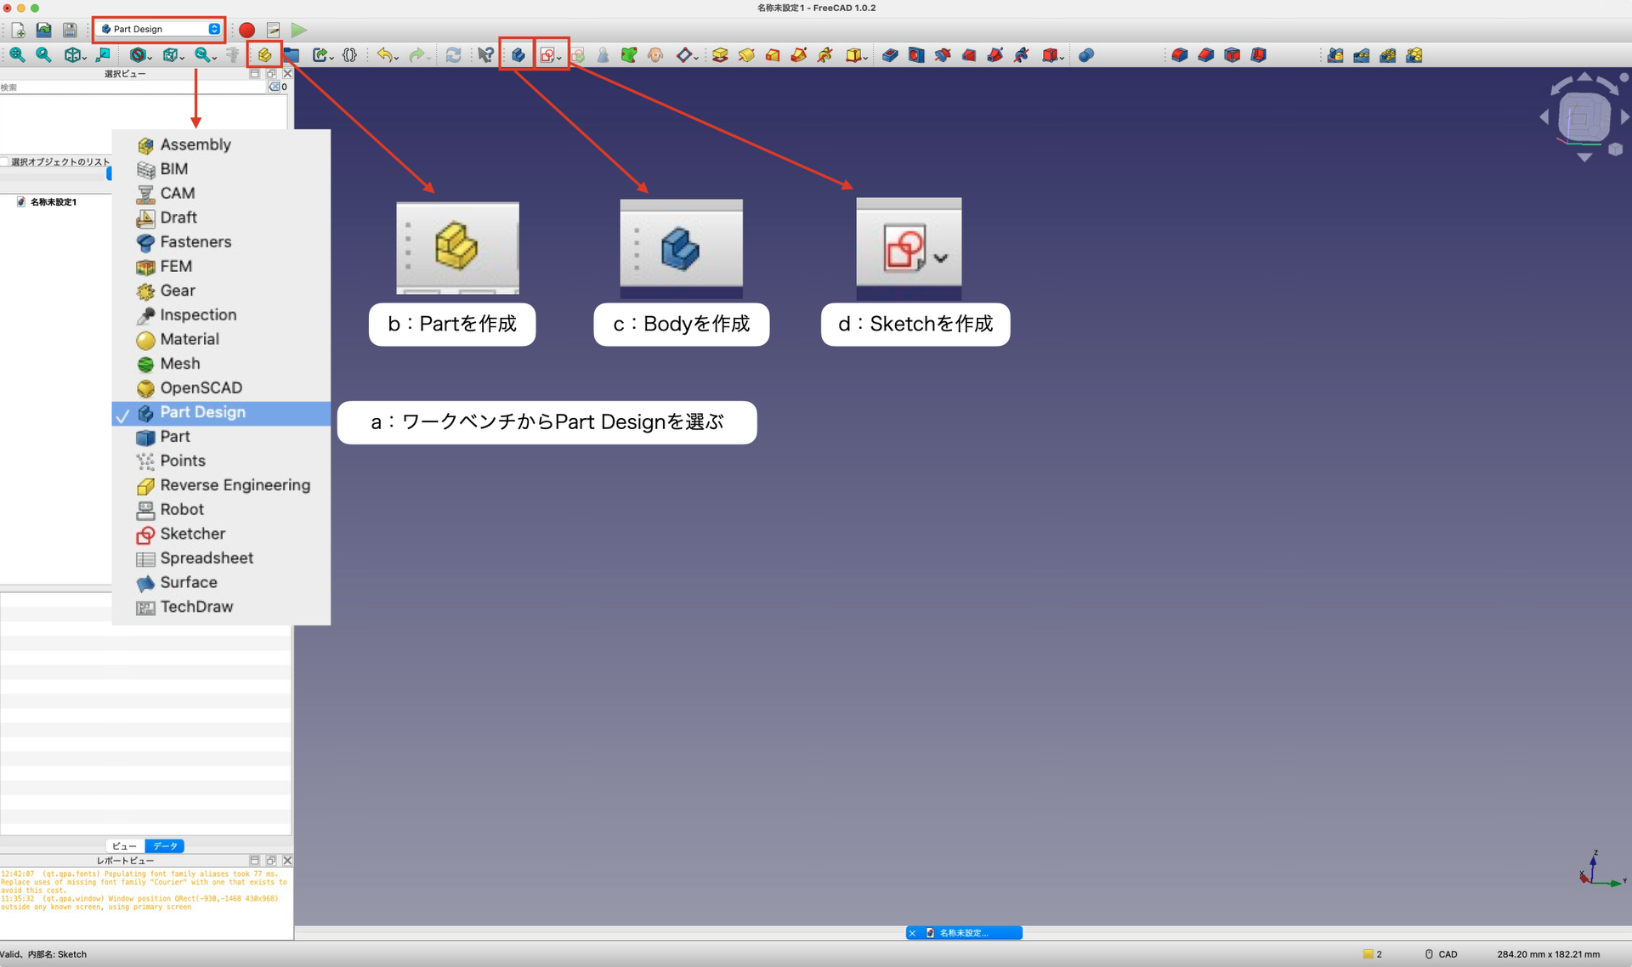Open the workbench selector dropdown
Screen dimensions: 1632x967
click(x=158, y=28)
